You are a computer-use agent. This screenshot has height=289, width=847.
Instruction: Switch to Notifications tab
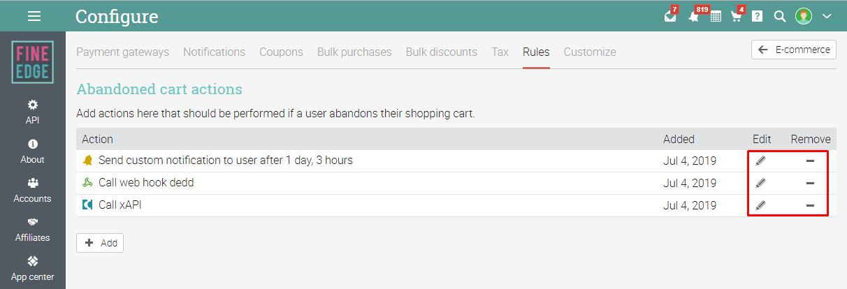[x=215, y=52]
